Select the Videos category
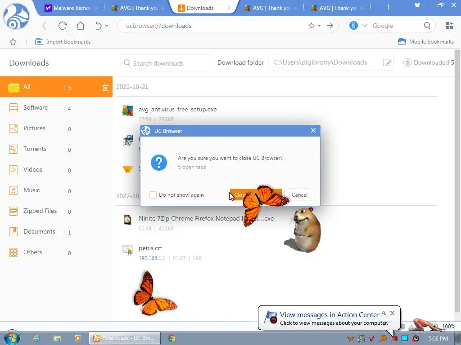 point(56,169)
